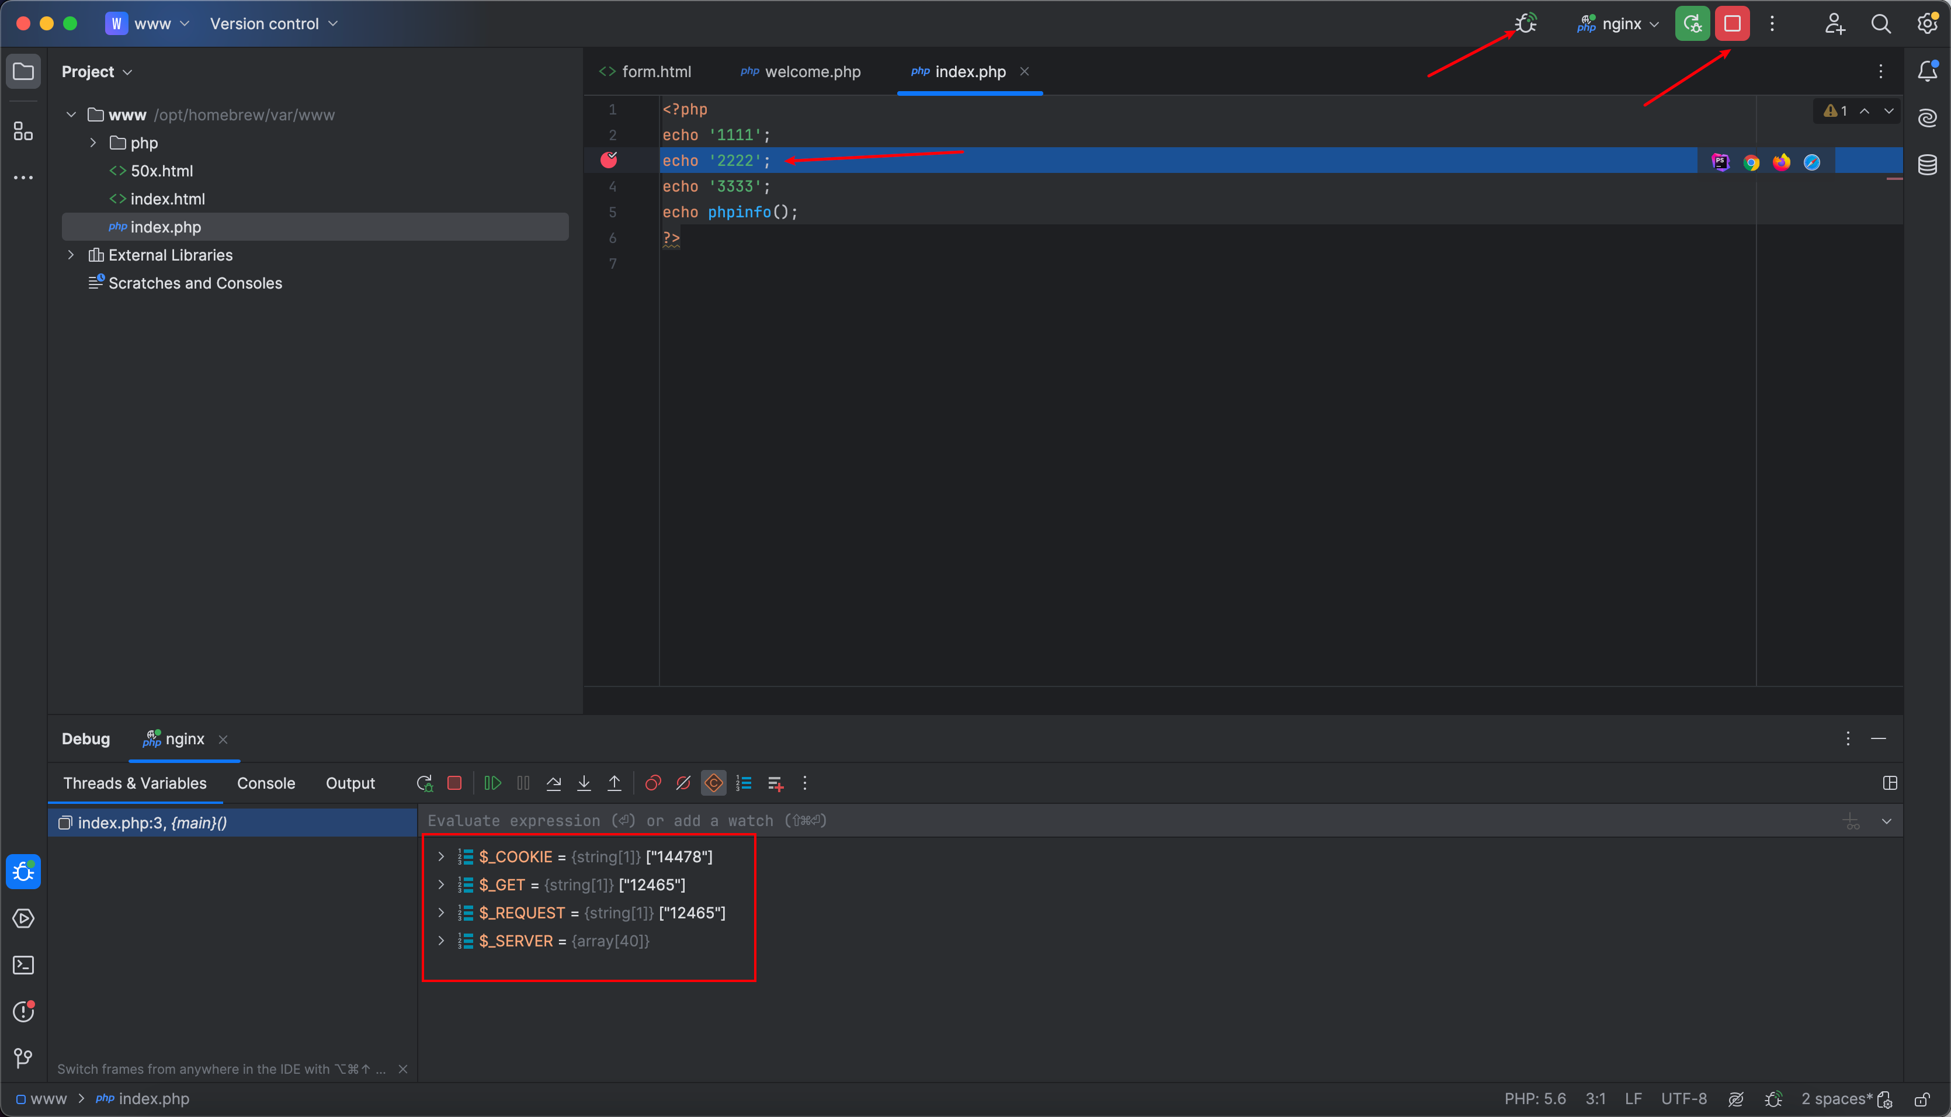The height and width of the screenshot is (1117, 1951).
Task: Click the green Rerun debug nginx button in the top toolbar
Action: [x=1693, y=23]
